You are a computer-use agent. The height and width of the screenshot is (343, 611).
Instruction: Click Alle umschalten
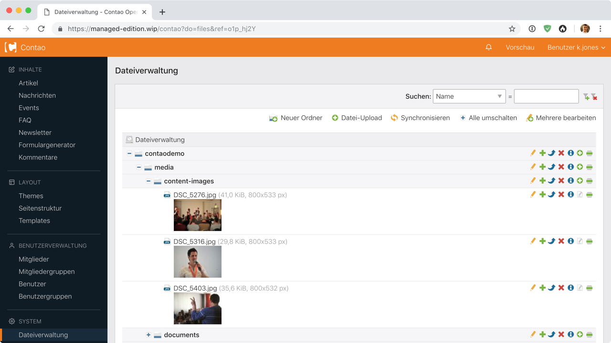(488, 118)
